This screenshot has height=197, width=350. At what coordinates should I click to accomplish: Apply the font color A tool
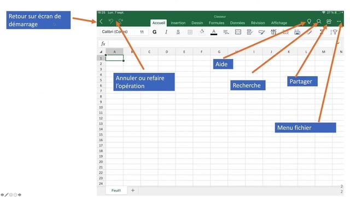[x=214, y=32]
